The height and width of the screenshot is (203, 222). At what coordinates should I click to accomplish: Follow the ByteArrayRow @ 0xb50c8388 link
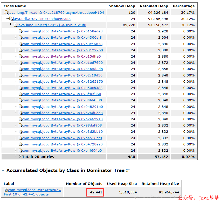(x=62, y=88)
